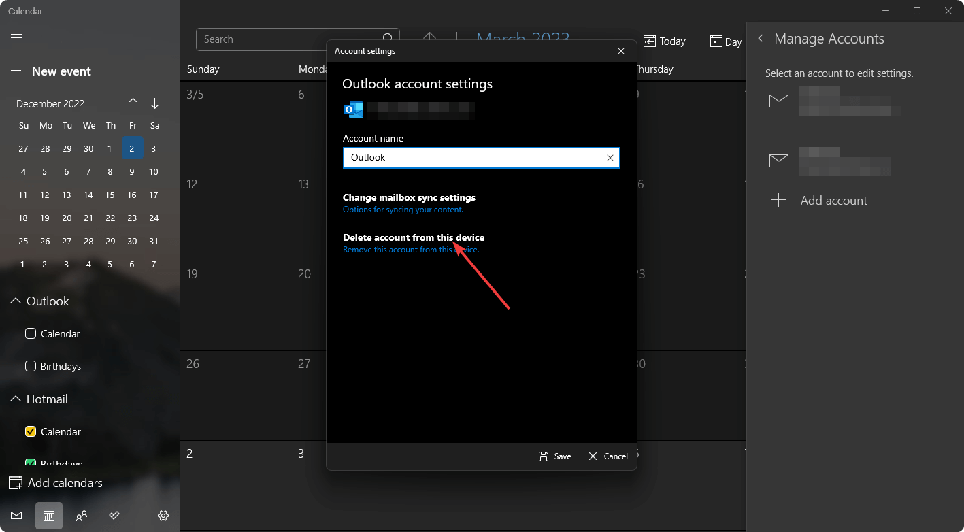Select December 25 in the mini calendar
The image size is (964, 532).
[x=23, y=241]
